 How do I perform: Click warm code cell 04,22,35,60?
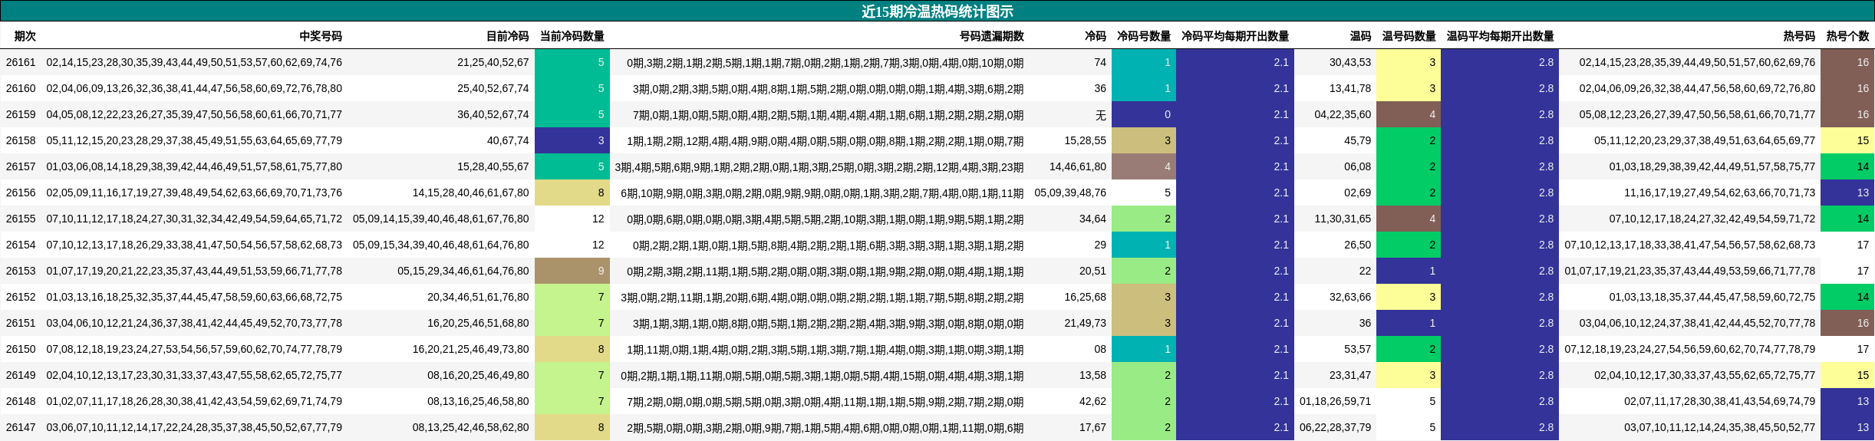click(1343, 114)
